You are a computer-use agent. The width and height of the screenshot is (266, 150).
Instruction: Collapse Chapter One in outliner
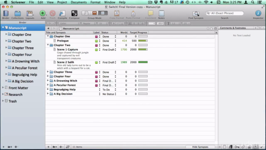click(x=48, y=36)
